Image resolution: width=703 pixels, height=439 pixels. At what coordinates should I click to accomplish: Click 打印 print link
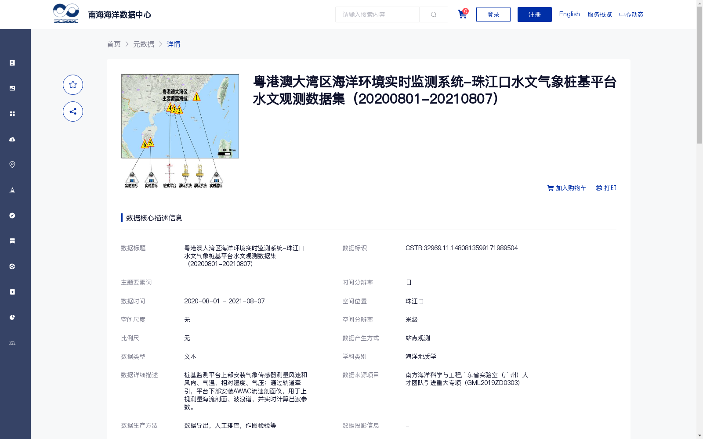[x=610, y=188]
